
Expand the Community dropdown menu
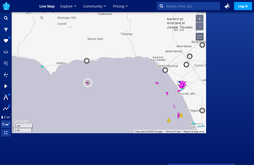click(95, 6)
